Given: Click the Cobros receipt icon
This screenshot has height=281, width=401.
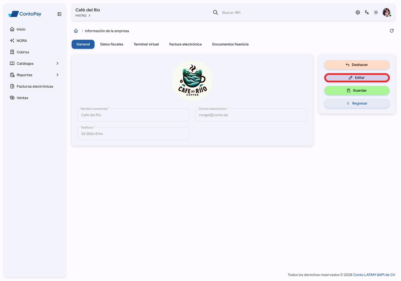Looking at the screenshot, I should pos(12,52).
